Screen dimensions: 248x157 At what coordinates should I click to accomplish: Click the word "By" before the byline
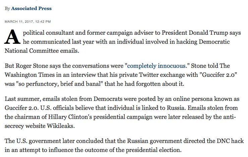7,8
